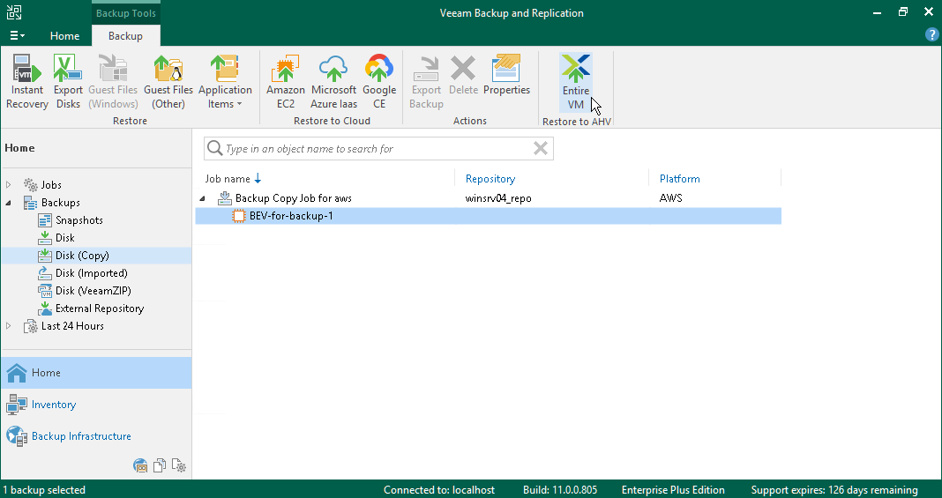Expand the Last 24 Hours node
Image resolution: width=942 pixels, height=498 pixels.
(9, 326)
